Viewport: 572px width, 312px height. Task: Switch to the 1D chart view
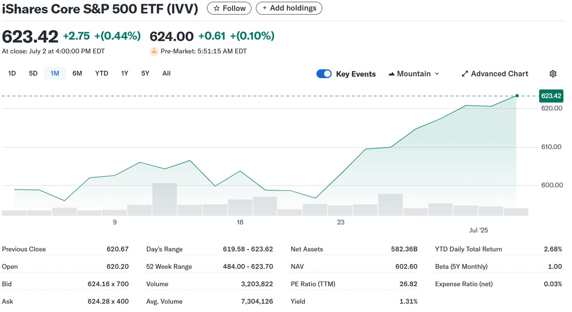(12, 73)
